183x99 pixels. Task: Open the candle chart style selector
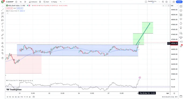25,2
